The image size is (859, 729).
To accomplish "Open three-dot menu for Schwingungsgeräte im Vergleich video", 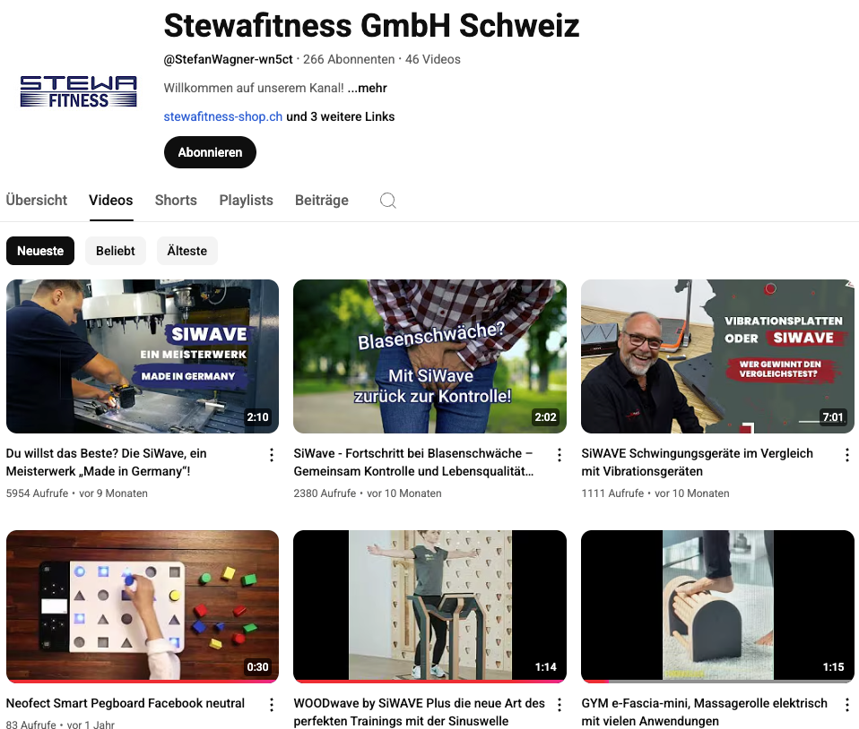I will (x=847, y=455).
